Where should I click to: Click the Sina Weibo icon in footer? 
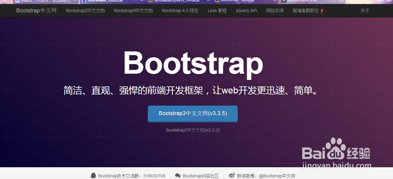232,175
